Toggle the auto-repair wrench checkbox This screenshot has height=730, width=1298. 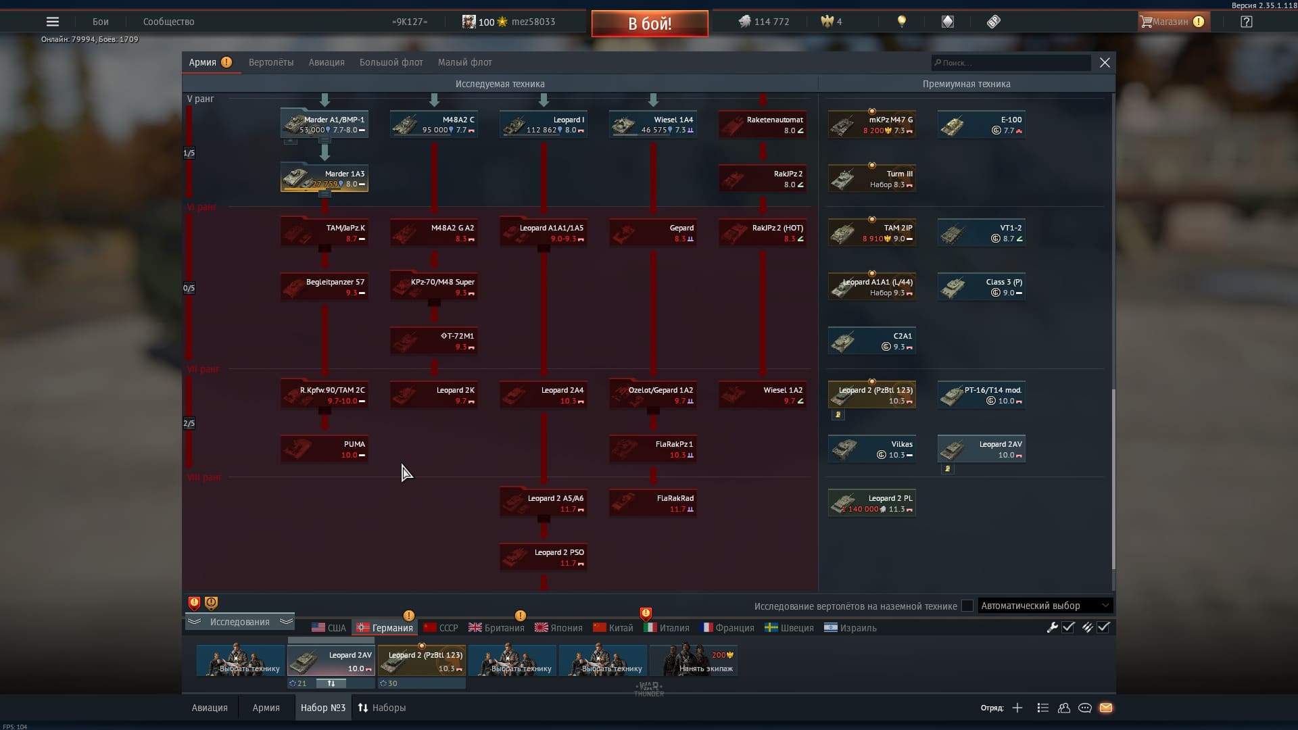point(1068,627)
